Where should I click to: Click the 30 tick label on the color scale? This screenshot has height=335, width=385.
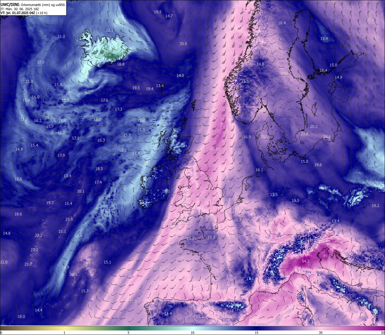point(321,332)
